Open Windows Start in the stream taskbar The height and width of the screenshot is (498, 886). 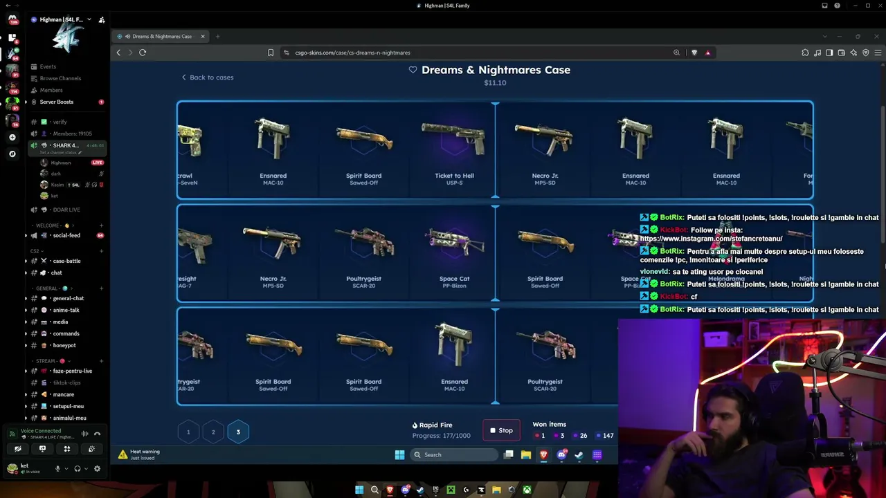[399, 454]
